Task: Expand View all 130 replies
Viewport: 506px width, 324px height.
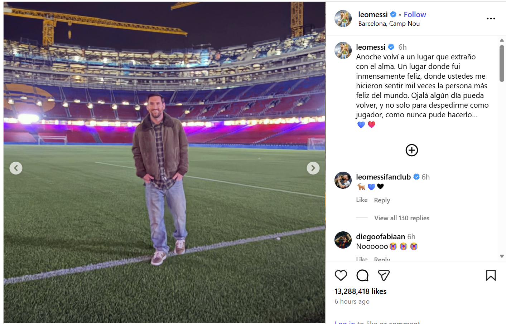Action: point(401,218)
